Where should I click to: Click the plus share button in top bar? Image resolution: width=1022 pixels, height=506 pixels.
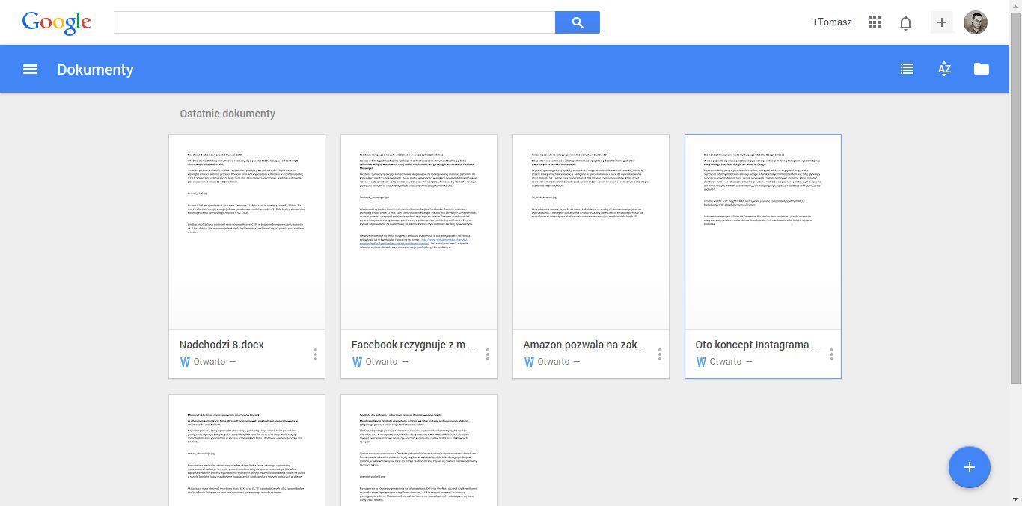point(942,22)
